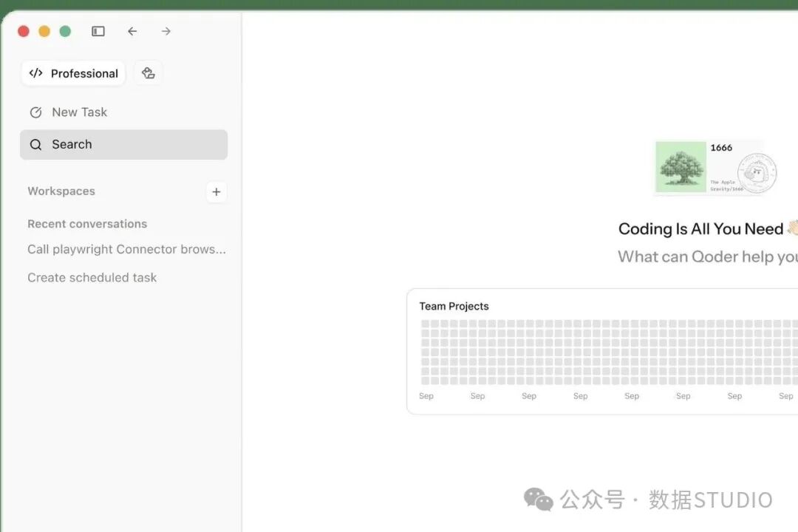Viewport: 798px width, 532px height.
Task: Open the Search field in sidebar
Action: click(x=123, y=145)
